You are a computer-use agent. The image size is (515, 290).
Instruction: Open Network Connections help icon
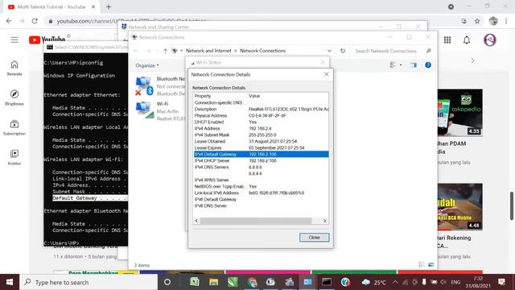click(x=428, y=65)
